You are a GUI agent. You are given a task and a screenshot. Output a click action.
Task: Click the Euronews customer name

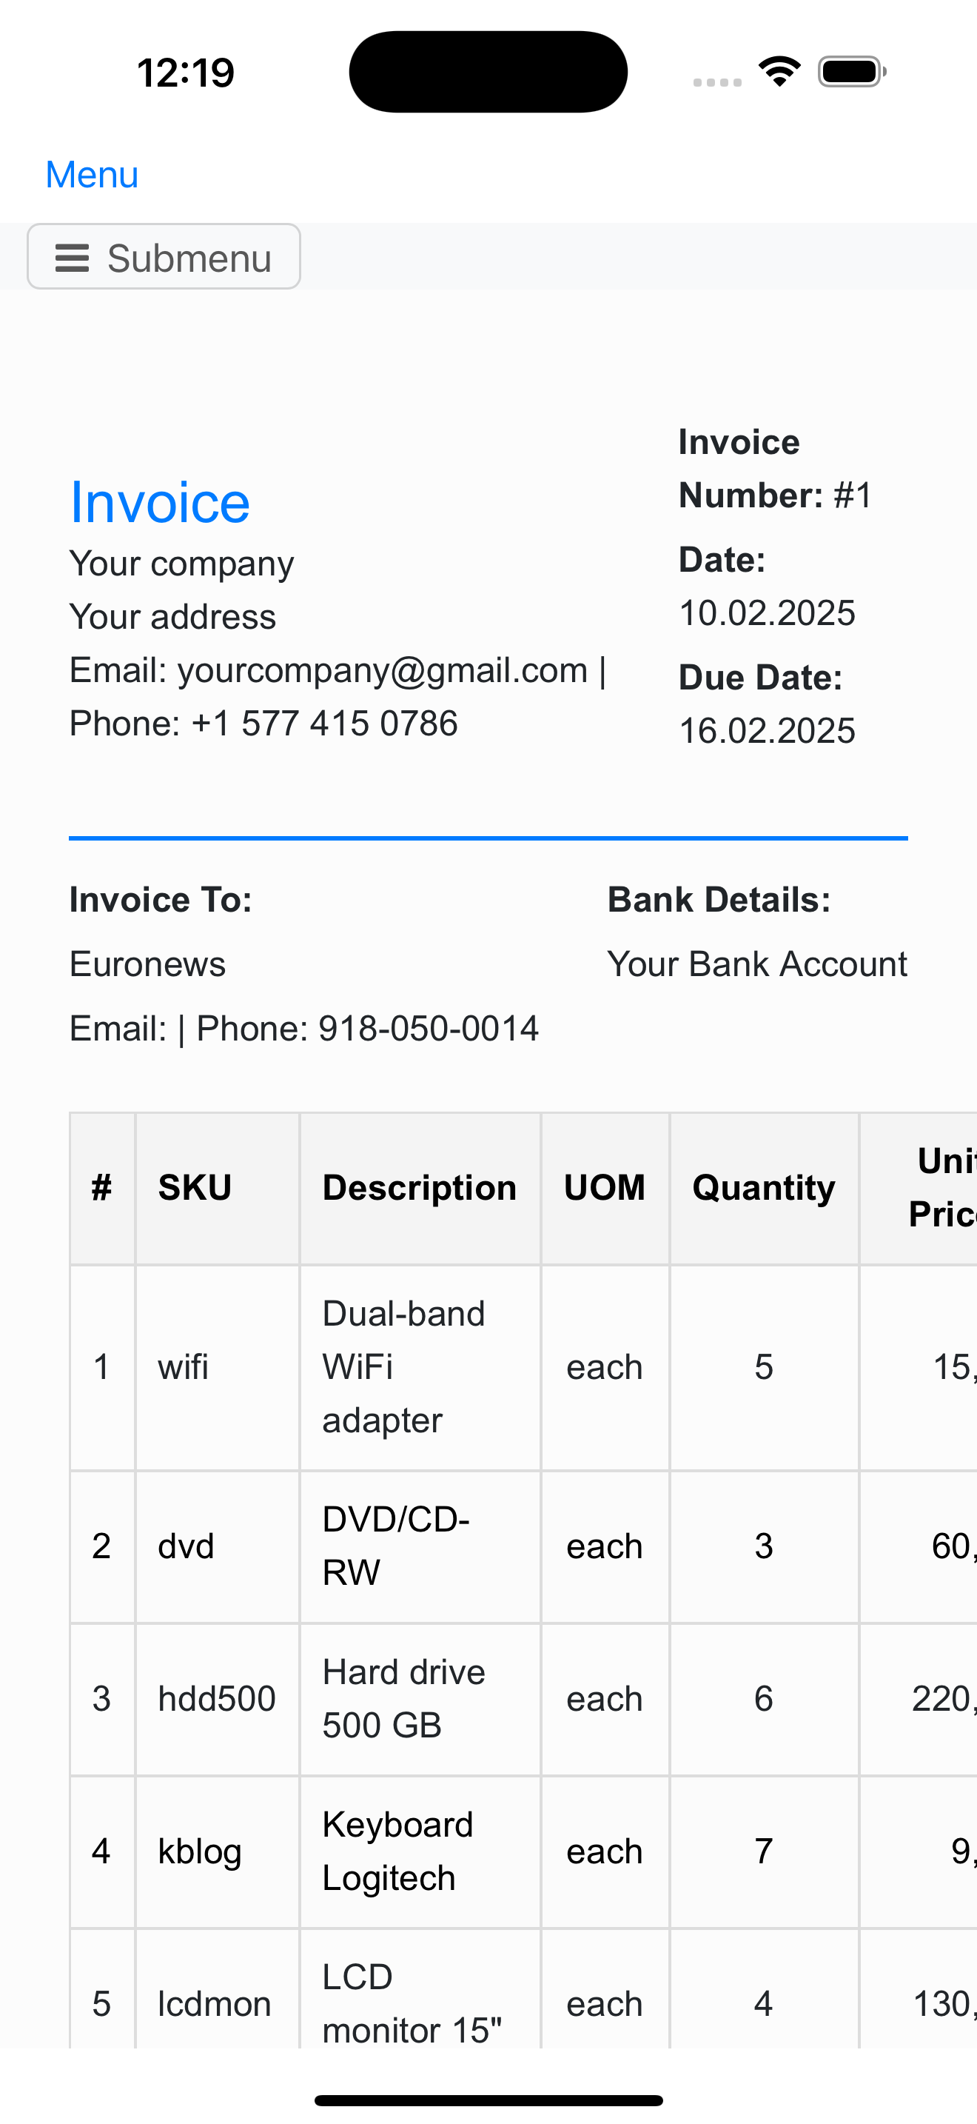[x=147, y=964]
